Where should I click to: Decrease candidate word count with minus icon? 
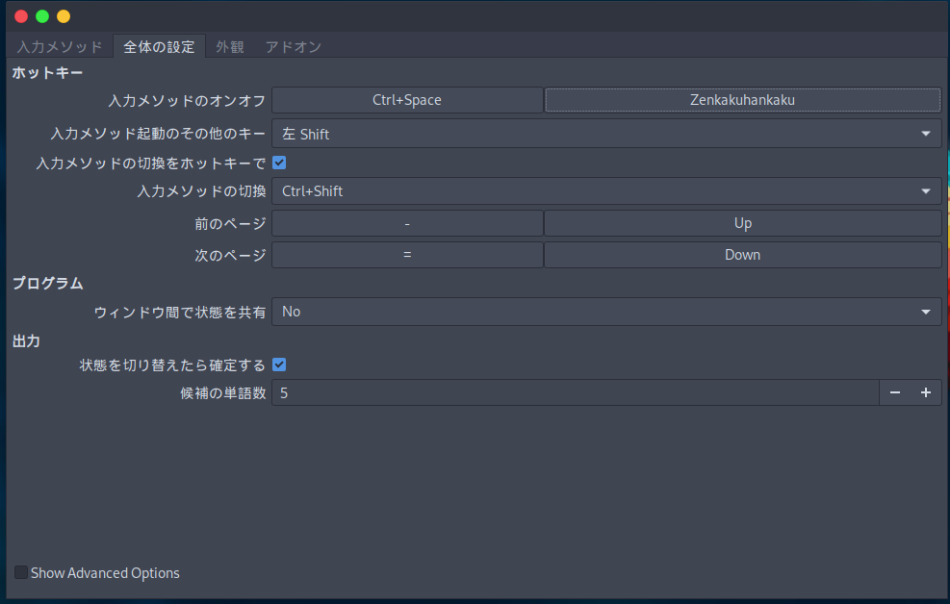point(895,392)
